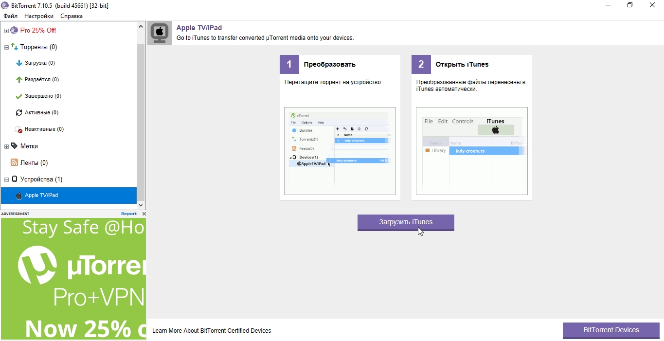Click the Активные refresh-arrows icon
This screenshot has width=664, height=341.
click(x=19, y=113)
